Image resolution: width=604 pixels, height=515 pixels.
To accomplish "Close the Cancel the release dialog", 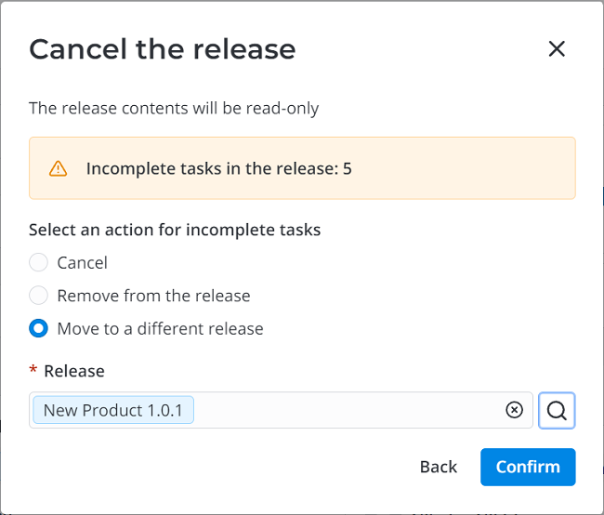I will tap(557, 49).
